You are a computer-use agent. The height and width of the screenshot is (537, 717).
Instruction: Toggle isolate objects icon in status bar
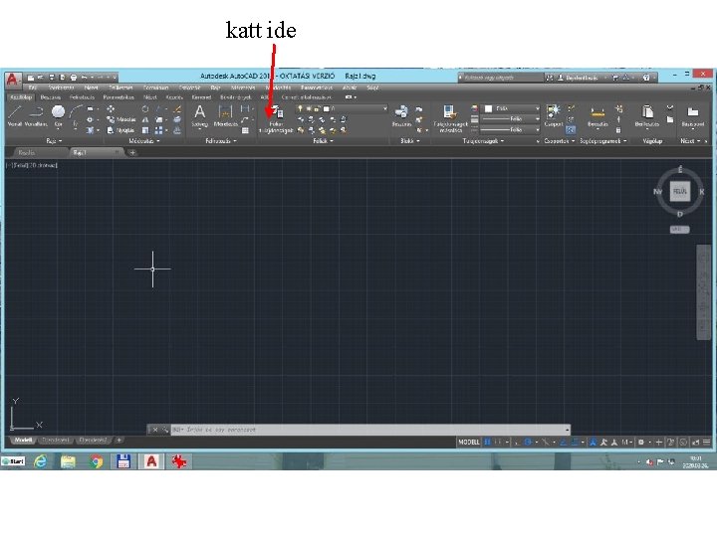click(x=683, y=442)
